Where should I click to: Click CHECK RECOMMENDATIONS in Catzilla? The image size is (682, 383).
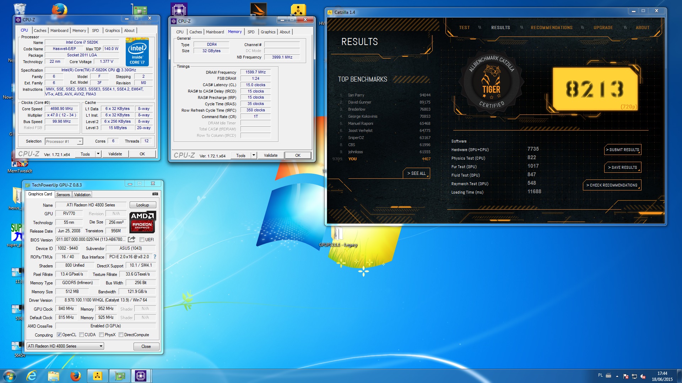coord(612,185)
